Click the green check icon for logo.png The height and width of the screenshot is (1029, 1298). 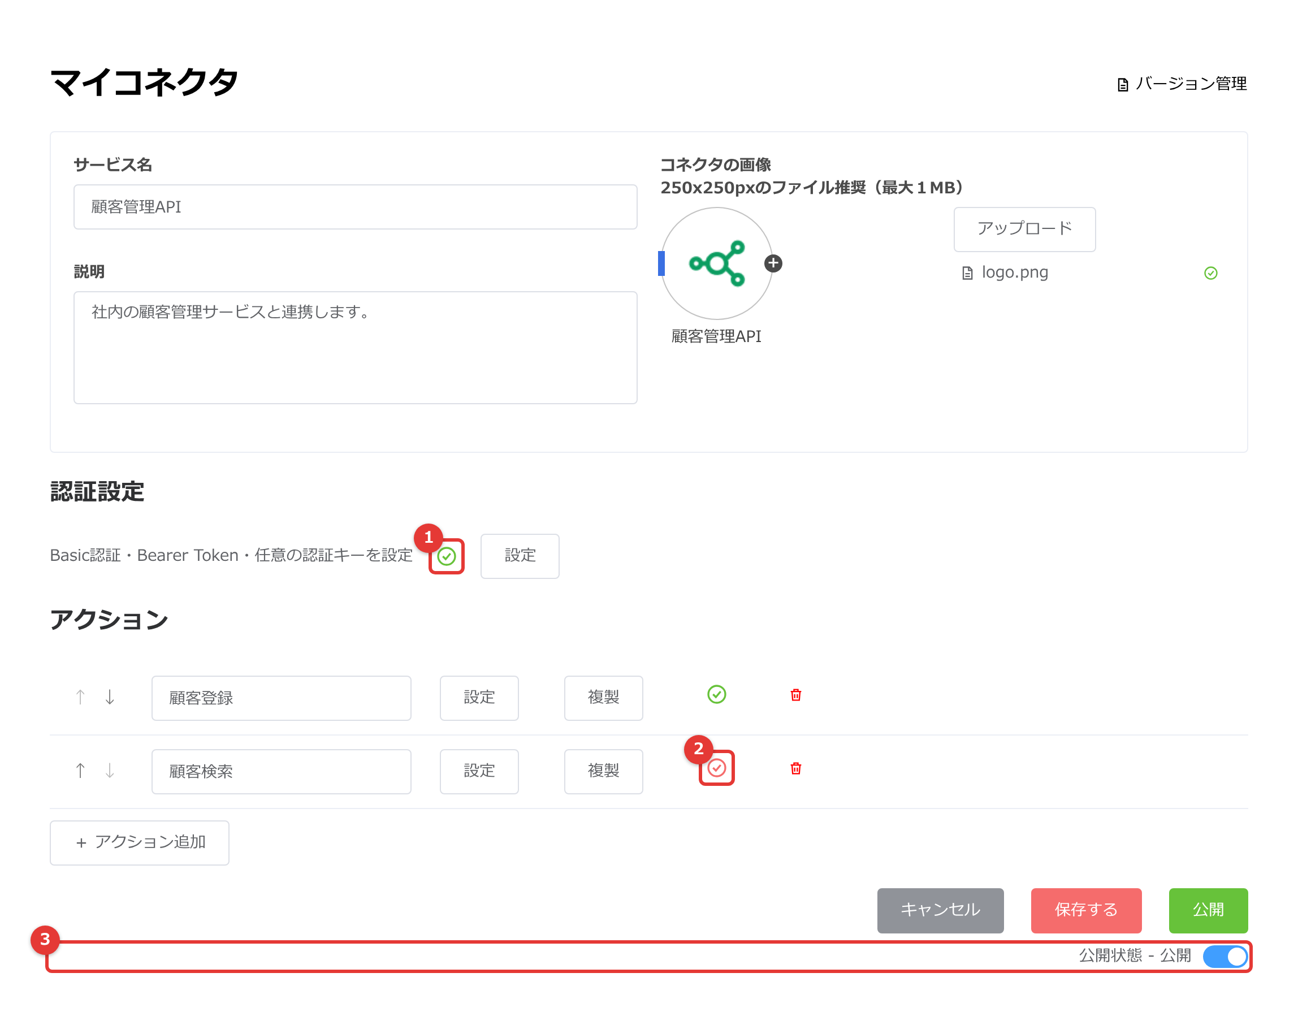click(x=1210, y=273)
